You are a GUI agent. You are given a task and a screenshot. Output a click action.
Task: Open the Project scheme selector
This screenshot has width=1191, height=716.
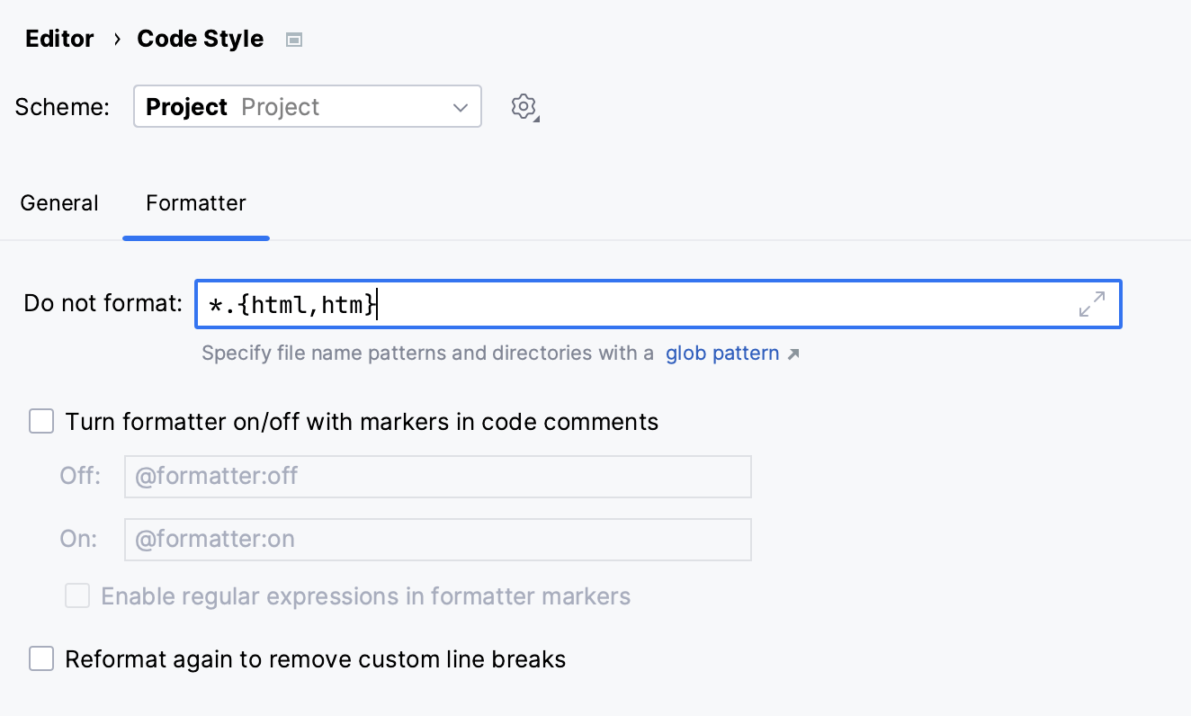click(308, 106)
